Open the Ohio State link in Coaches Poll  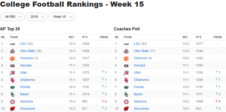141,51
